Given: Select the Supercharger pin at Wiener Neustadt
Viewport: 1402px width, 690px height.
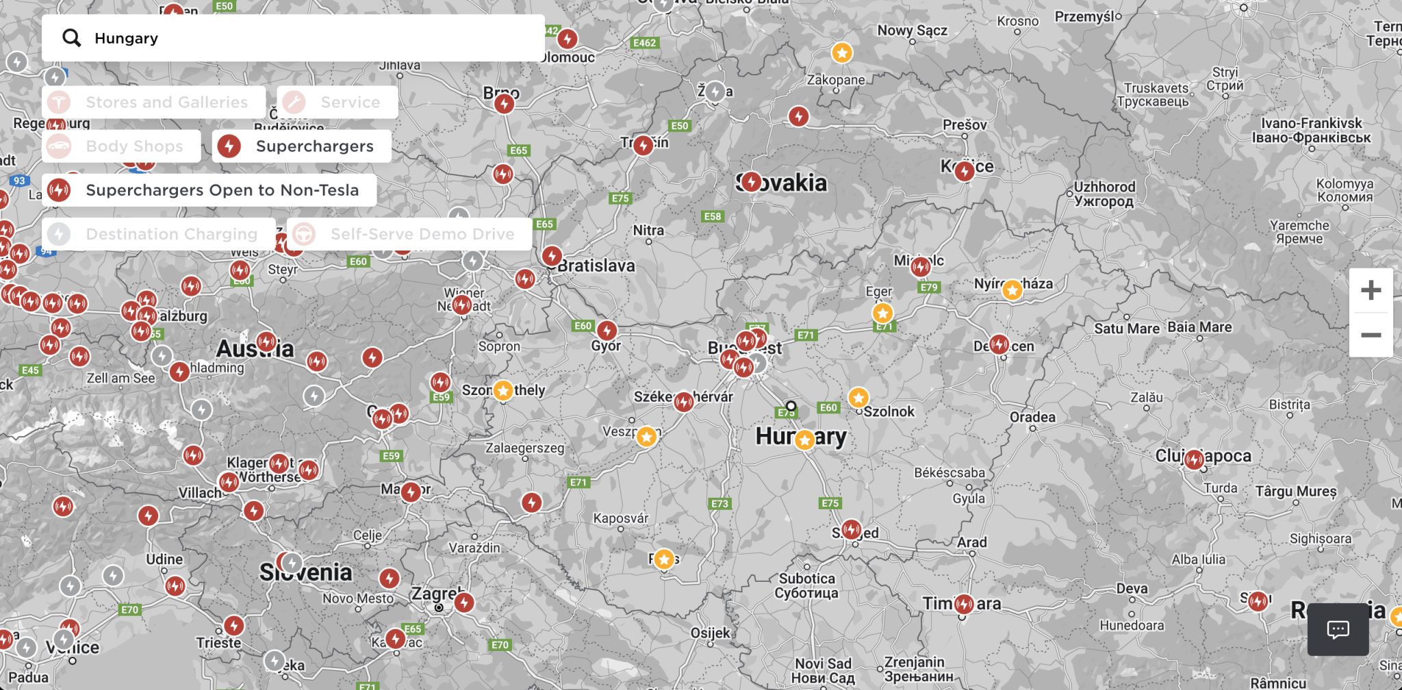Looking at the screenshot, I should [x=462, y=305].
